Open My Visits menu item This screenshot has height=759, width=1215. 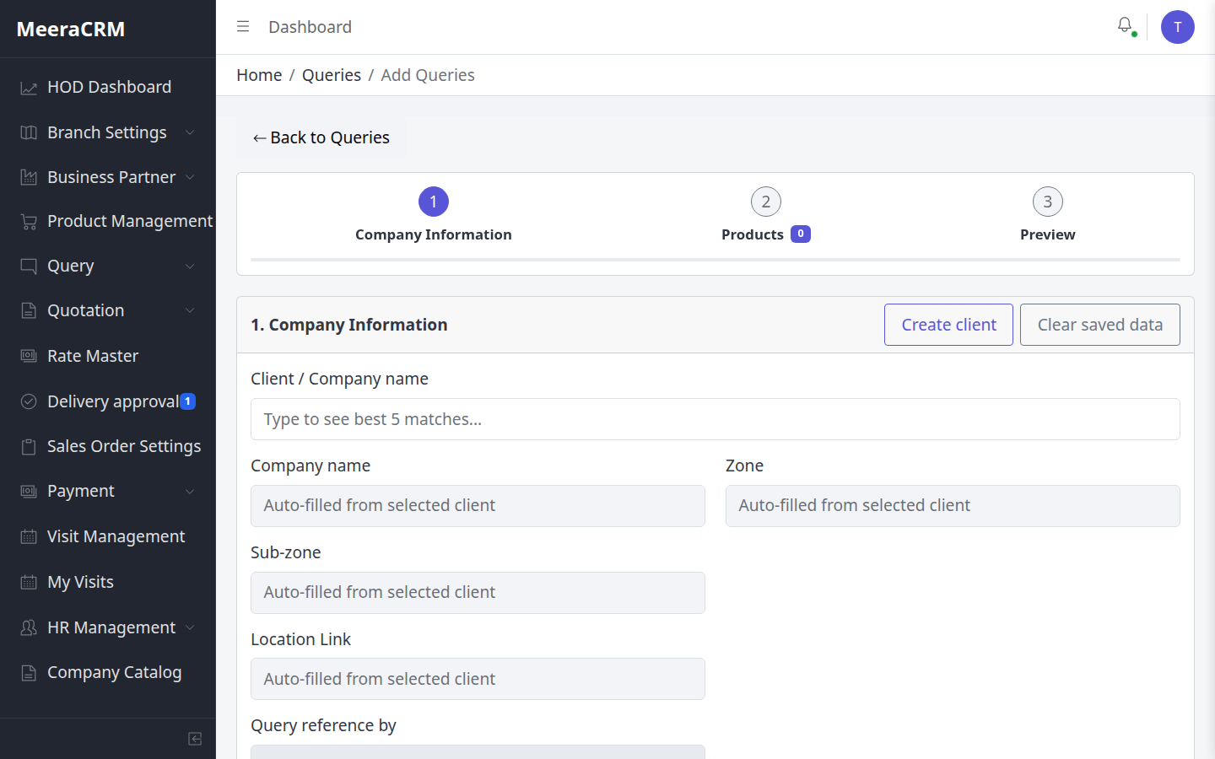(108, 582)
